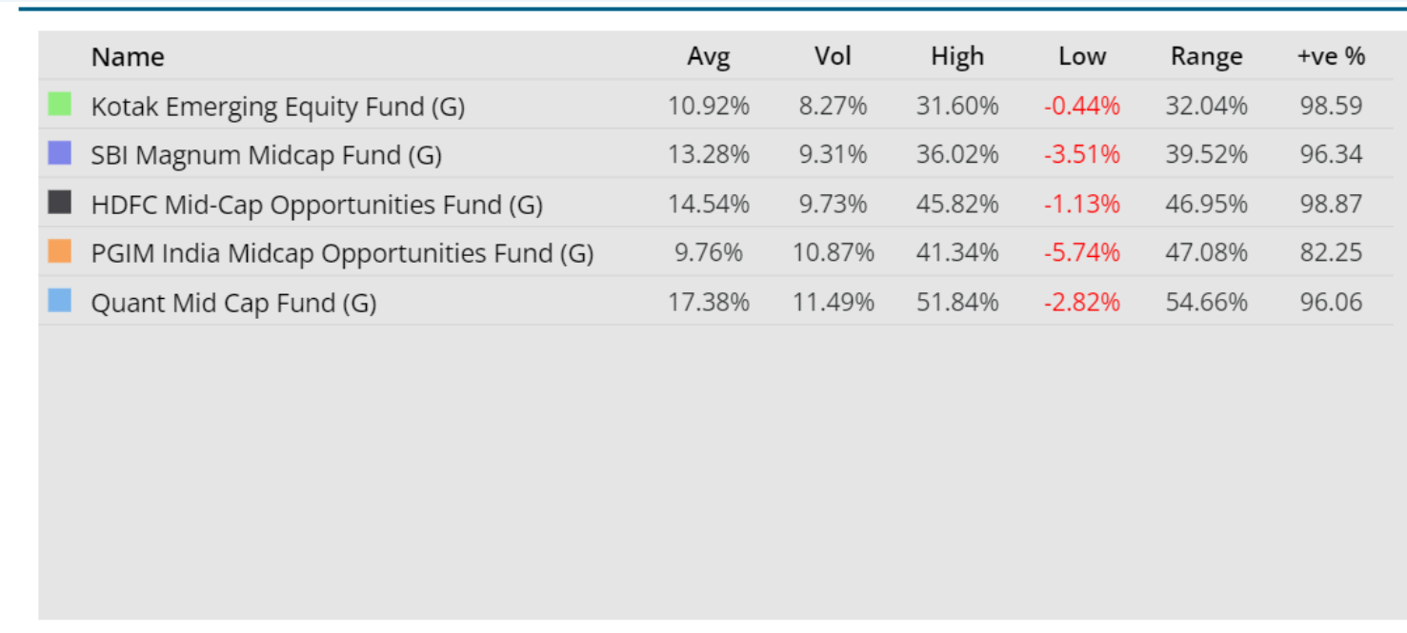Image resolution: width=1407 pixels, height=633 pixels.
Task: Sort by the Range column header
Action: tap(1206, 57)
